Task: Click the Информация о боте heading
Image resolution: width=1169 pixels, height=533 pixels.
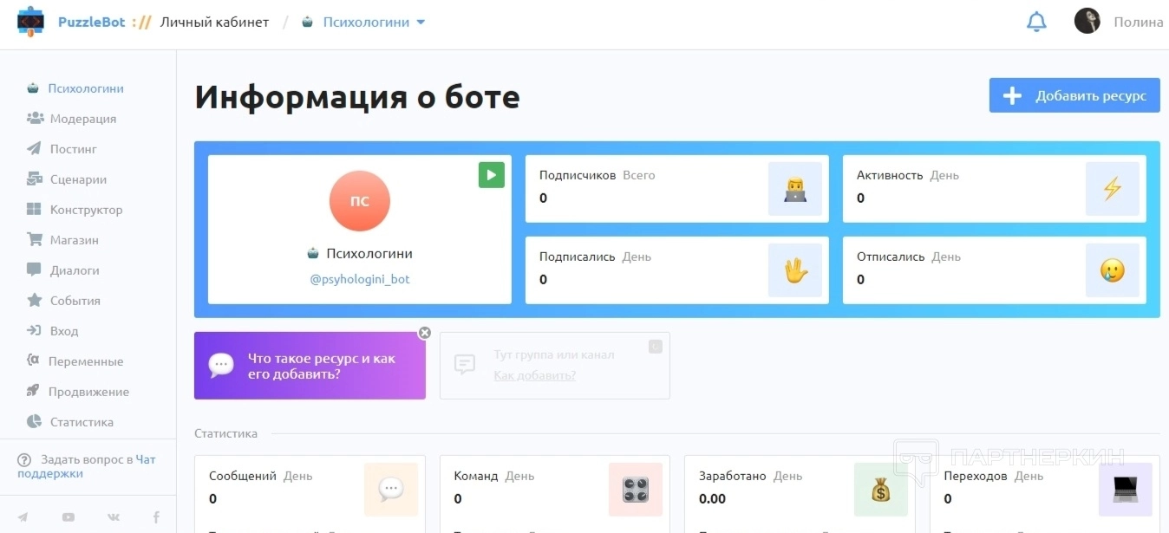Action: [x=357, y=97]
